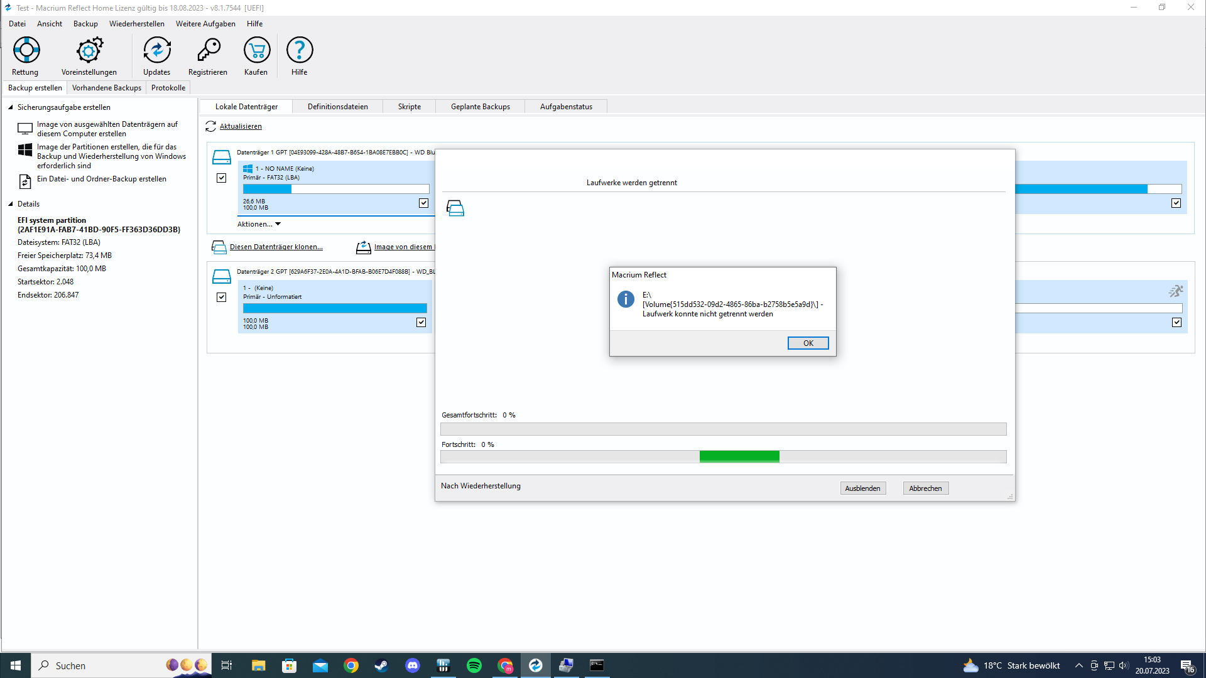This screenshot has width=1206, height=678.
Task: Click the Registrieren key icon
Action: click(x=208, y=50)
